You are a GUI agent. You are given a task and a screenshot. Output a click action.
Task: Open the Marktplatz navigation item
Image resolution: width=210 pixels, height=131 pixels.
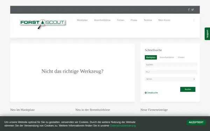tap(82, 20)
